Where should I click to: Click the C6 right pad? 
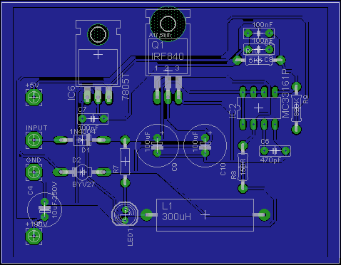click(285, 151)
